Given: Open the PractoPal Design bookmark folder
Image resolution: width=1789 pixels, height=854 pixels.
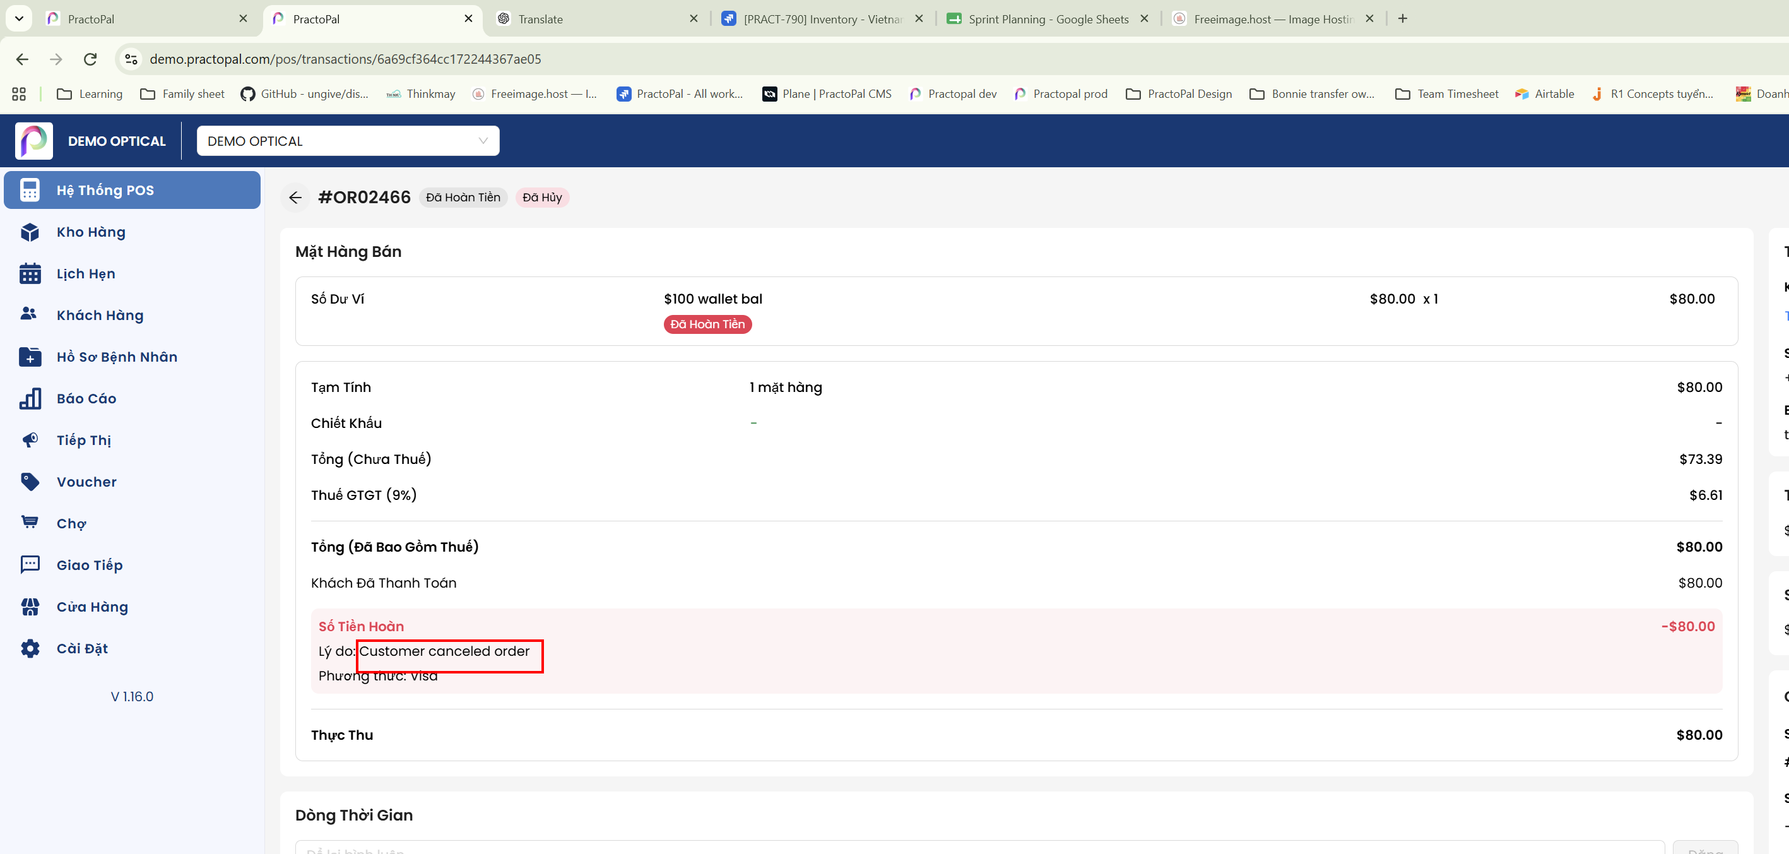Looking at the screenshot, I should point(1179,94).
